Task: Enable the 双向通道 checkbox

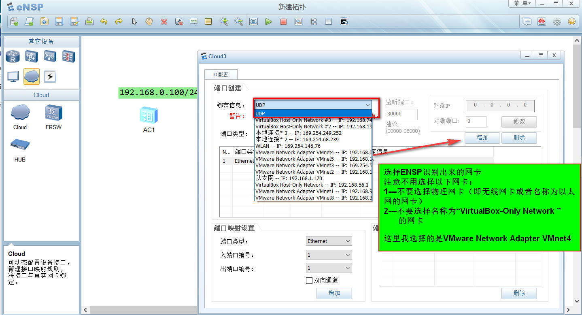Action: (x=309, y=281)
